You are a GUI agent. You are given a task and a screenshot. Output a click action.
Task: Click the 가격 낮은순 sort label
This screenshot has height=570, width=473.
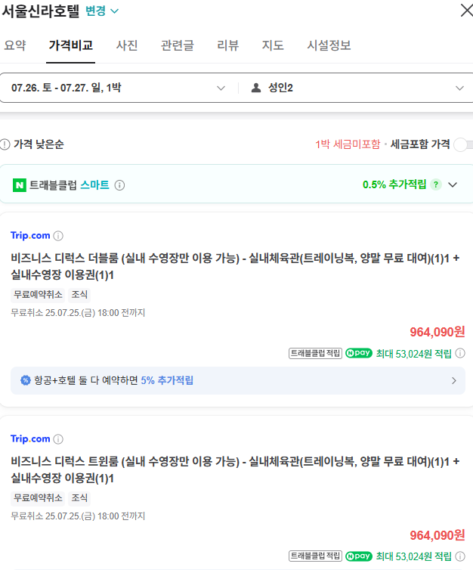coord(39,144)
